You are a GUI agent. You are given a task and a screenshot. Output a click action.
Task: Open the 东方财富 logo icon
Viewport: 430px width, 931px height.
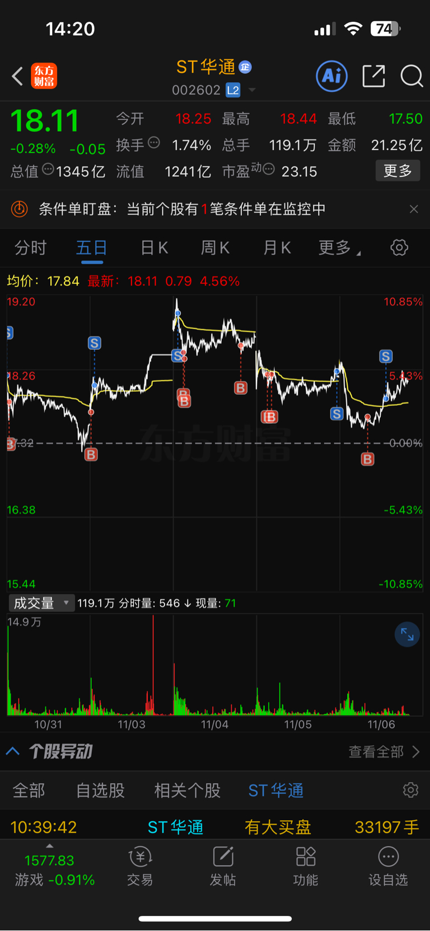[44, 76]
